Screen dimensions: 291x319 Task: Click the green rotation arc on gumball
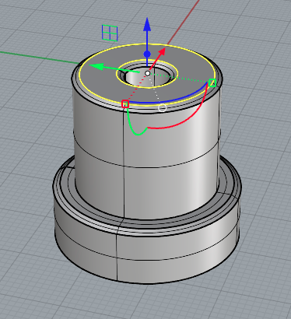pyautogui.click(x=134, y=127)
